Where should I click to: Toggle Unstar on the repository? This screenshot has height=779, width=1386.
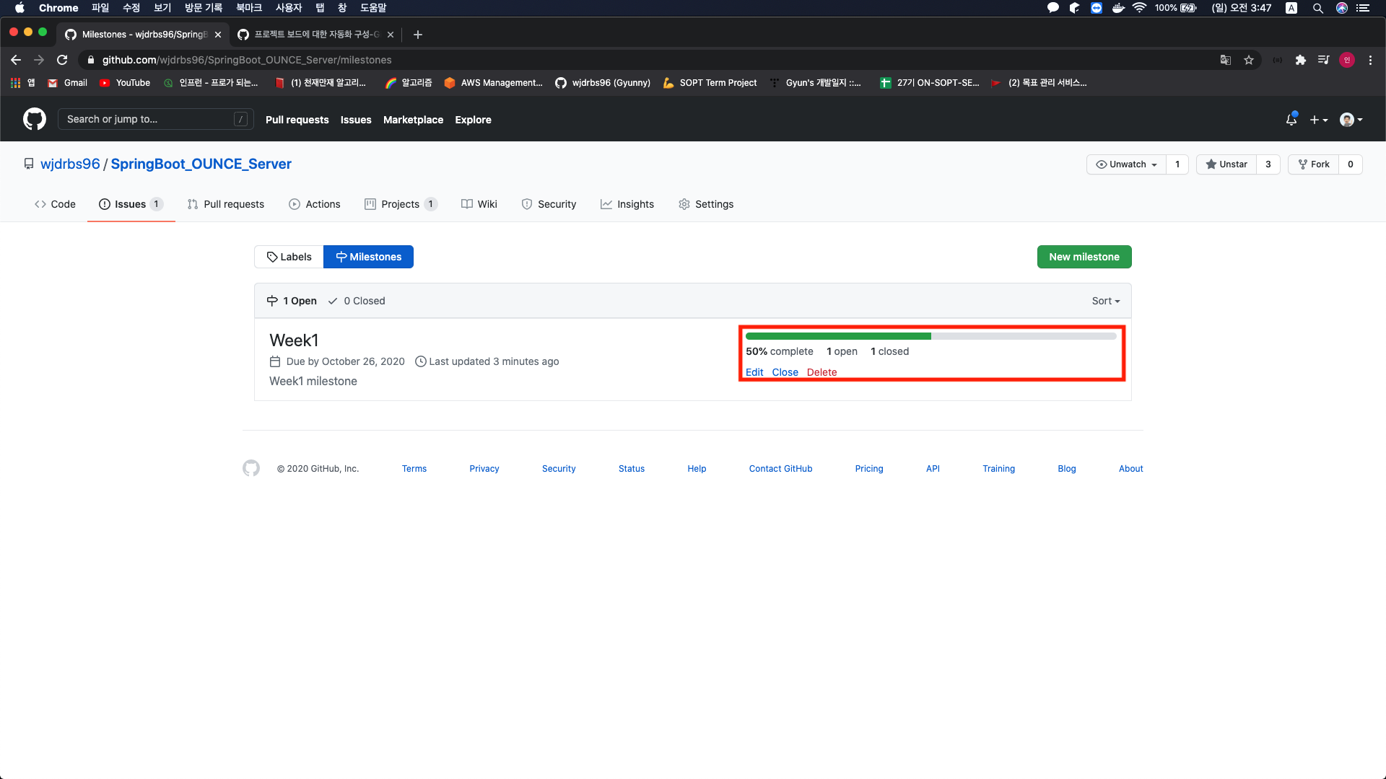pyautogui.click(x=1226, y=164)
